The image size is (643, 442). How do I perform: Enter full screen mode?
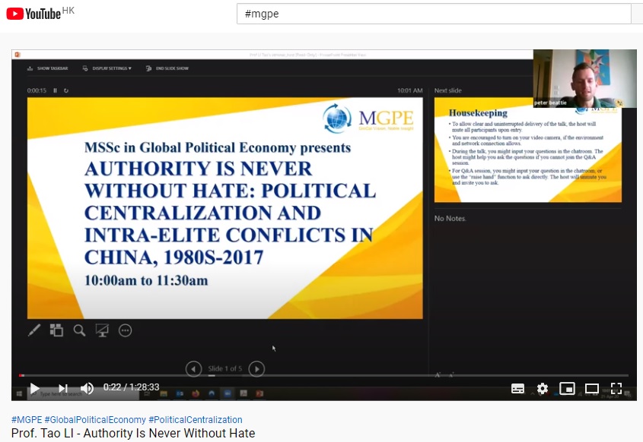(616, 388)
